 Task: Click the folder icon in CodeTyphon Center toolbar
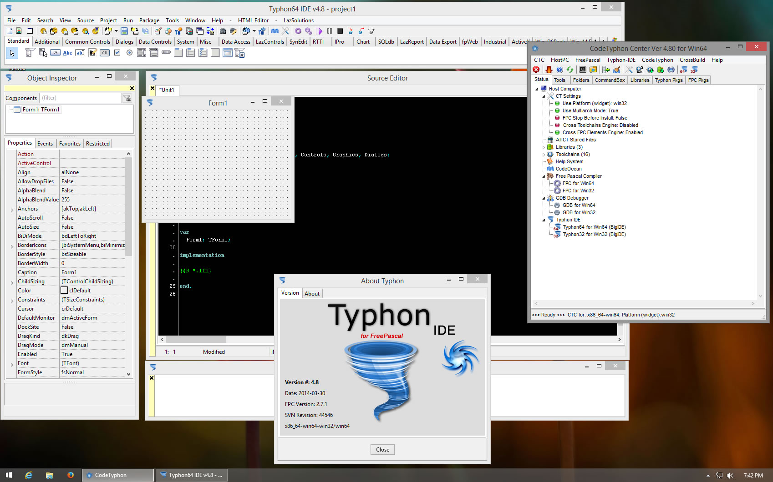coord(593,70)
